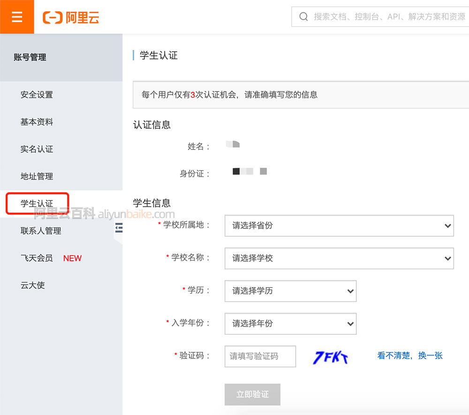The width and height of the screenshot is (469, 415).
Task: Click the 验证码 label
Action: tap(195, 355)
